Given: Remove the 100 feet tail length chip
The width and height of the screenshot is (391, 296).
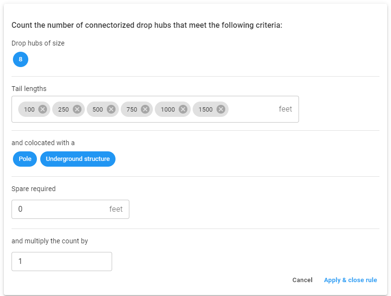Looking at the screenshot, I should 43,109.
